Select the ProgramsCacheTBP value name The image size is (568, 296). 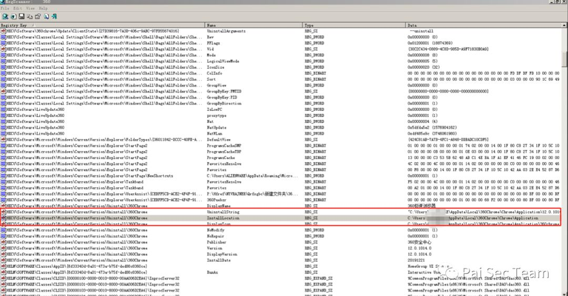point(224,152)
